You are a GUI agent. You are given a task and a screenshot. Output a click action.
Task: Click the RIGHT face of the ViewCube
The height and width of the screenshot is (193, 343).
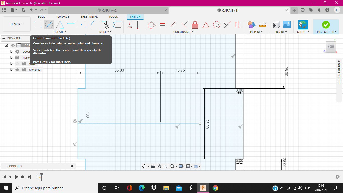(331, 47)
